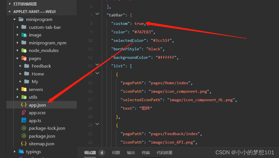Image resolution: width=279 pixels, height=158 pixels.
Task: Open the 终端 tab
Action: 146,153
